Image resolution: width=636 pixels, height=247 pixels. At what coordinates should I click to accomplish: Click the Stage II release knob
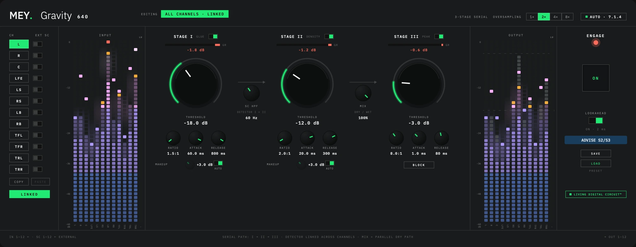pyautogui.click(x=330, y=138)
